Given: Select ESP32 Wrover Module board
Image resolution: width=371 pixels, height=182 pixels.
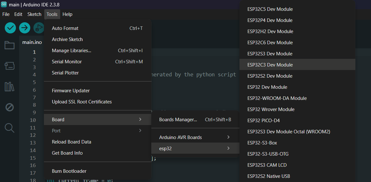Looking at the screenshot, I should tap(297, 109).
